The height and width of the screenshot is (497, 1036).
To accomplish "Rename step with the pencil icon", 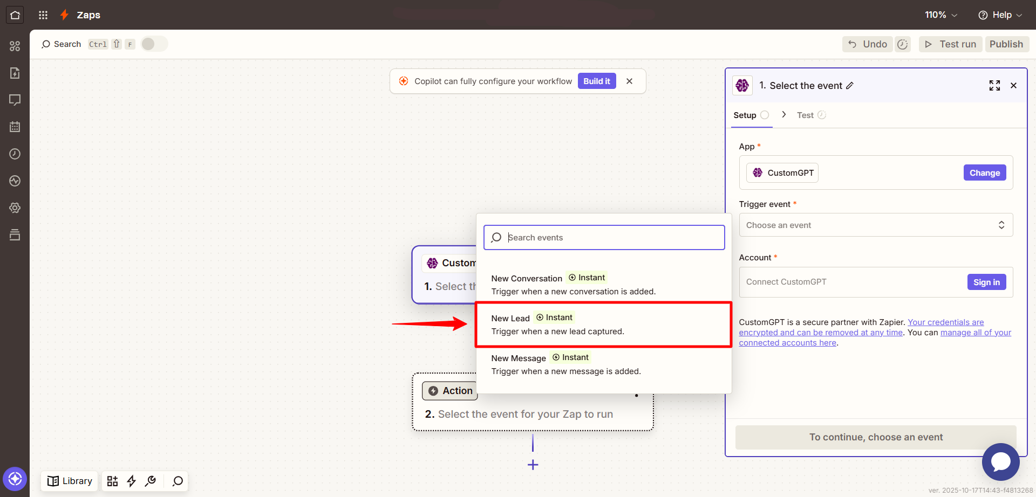I will [850, 86].
